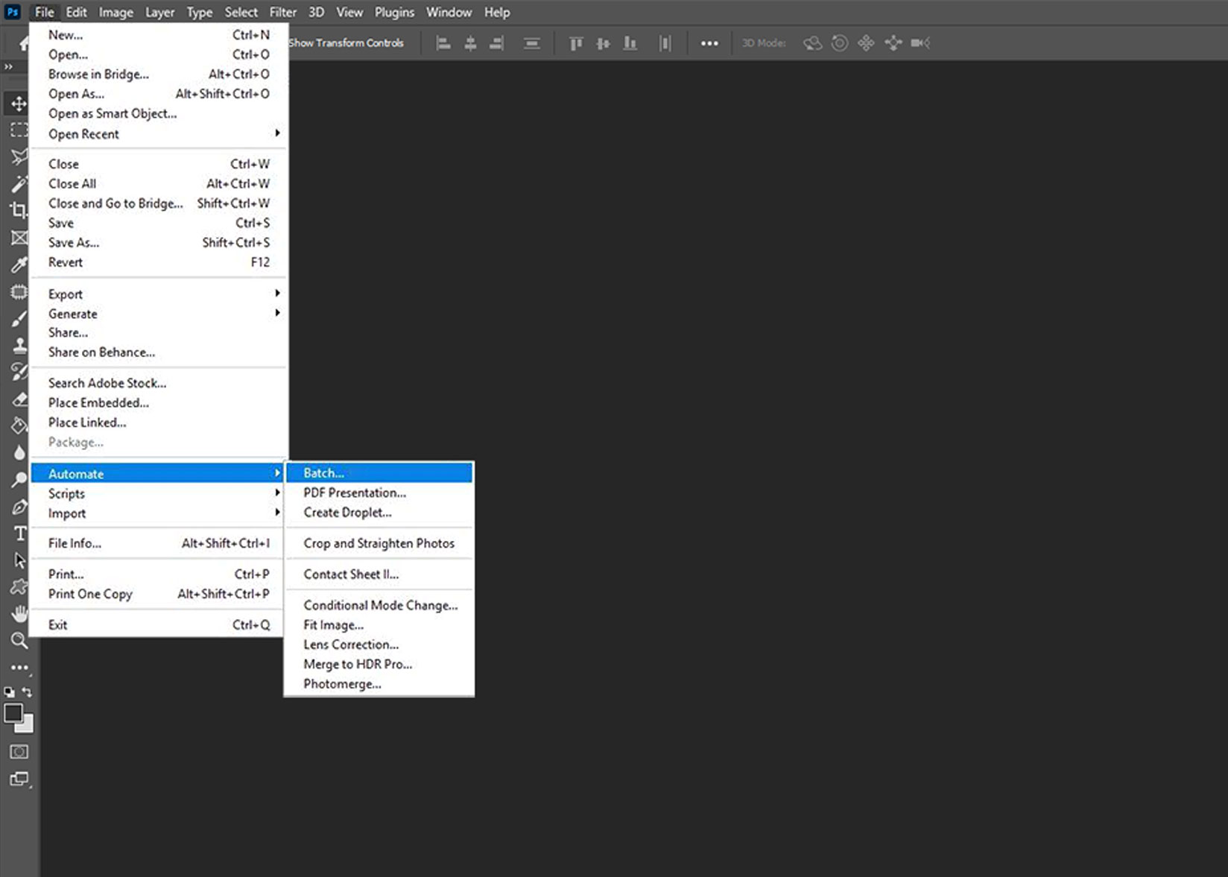The width and height of the screenshot is (1228, 877).
Task: Choose Create Droplet... entry
Action: [x=379, y=513]
